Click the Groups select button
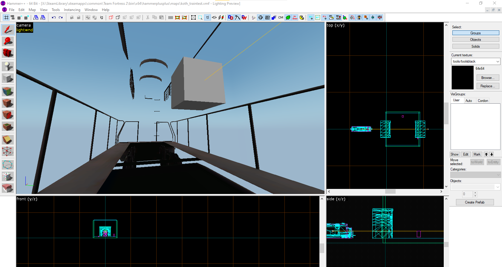502x267 pixels. click(x=476, y=33)
